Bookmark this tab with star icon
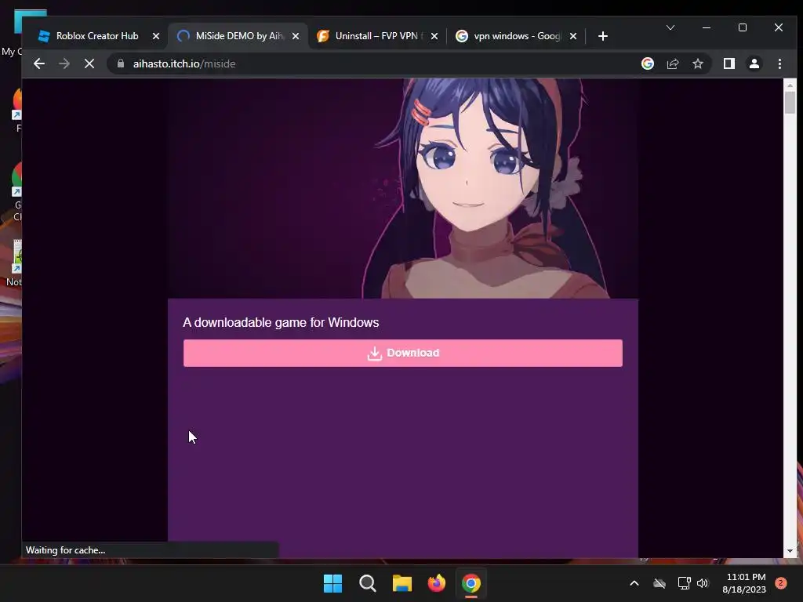The height and width of the screenshot is (602, 803). tap(697, 63)
